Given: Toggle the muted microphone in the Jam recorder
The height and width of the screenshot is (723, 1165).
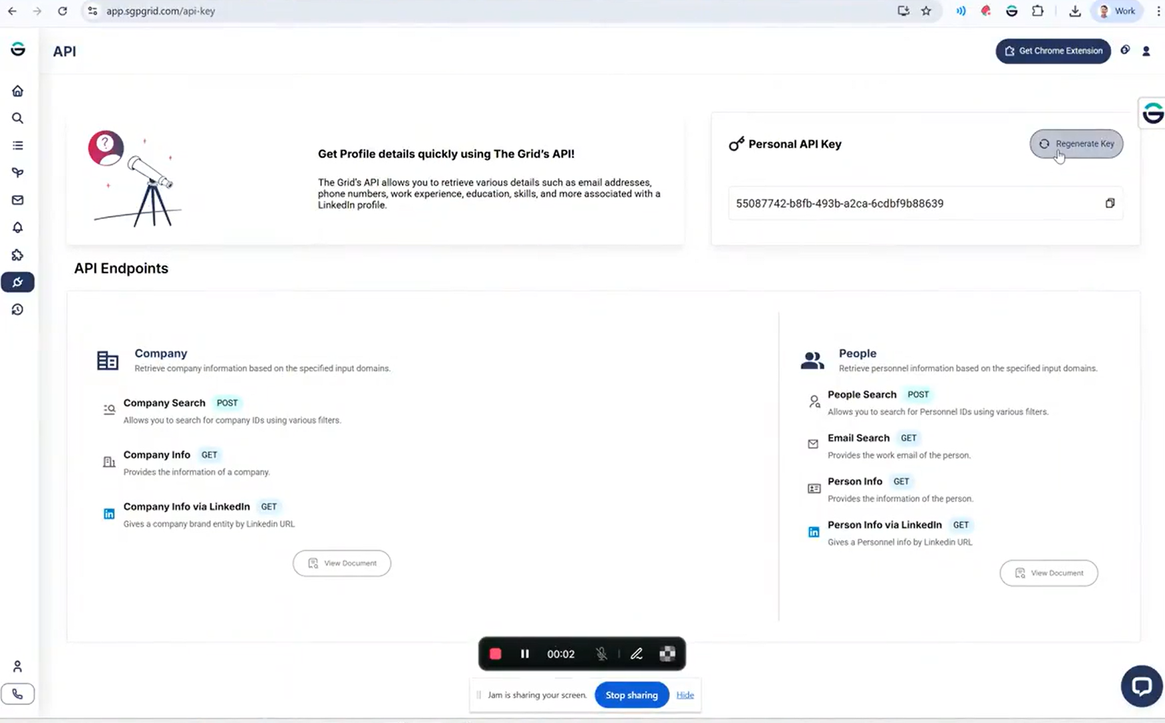Looking at the screenshot, I should [x=601, y=654].
